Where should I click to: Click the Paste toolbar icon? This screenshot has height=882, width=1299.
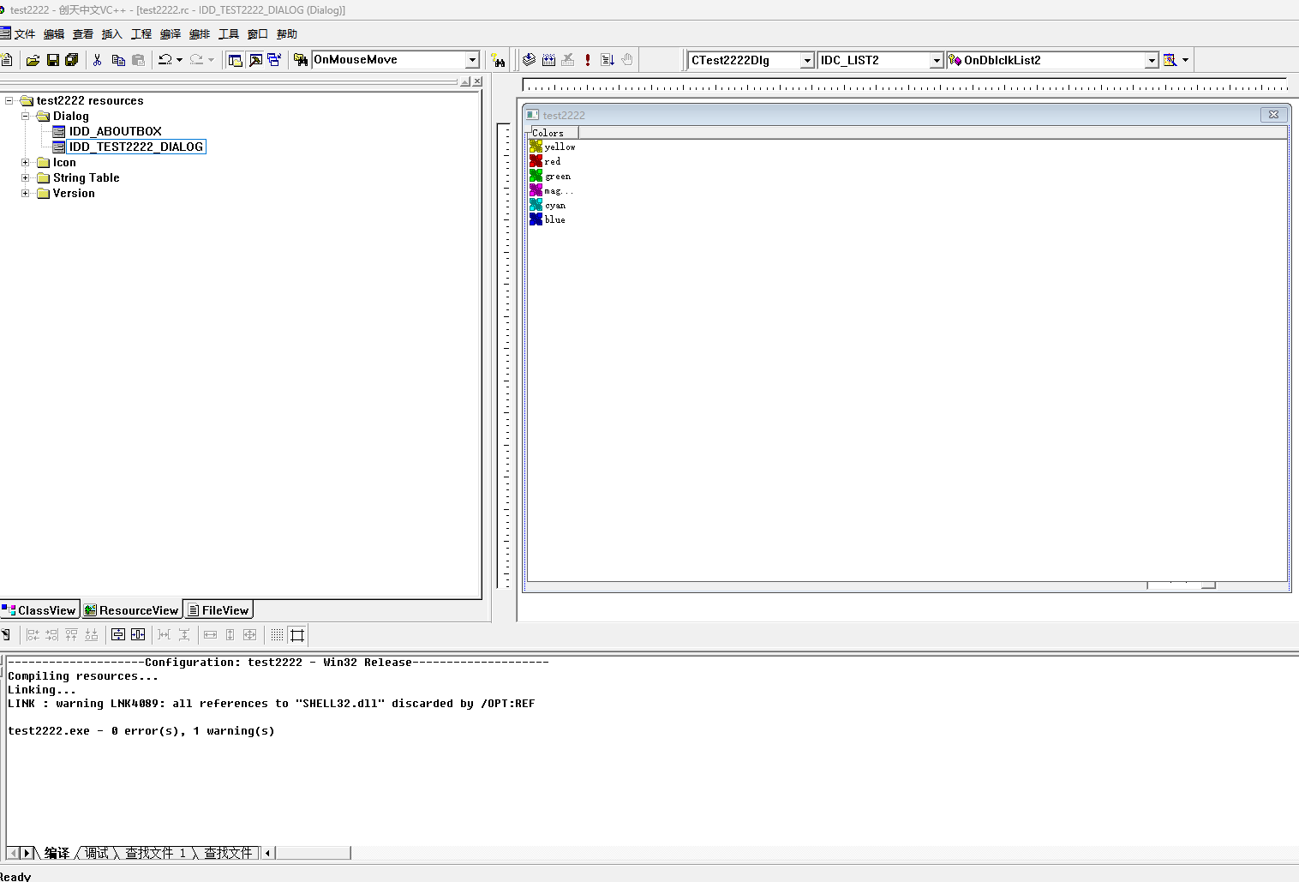(x=138, y=60)
